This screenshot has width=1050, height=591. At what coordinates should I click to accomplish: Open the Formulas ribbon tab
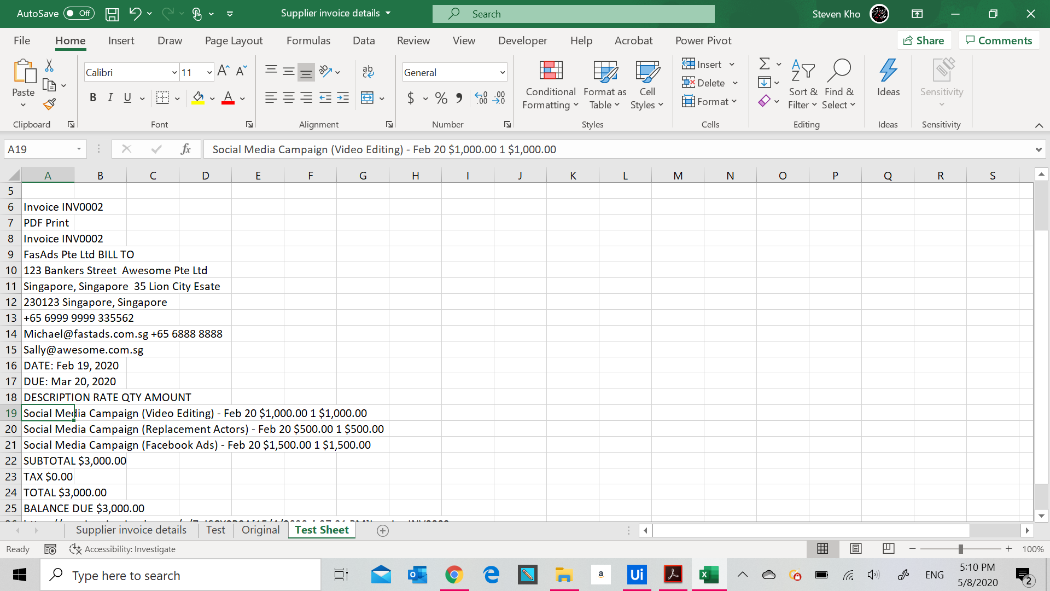[x=308, y=40]
